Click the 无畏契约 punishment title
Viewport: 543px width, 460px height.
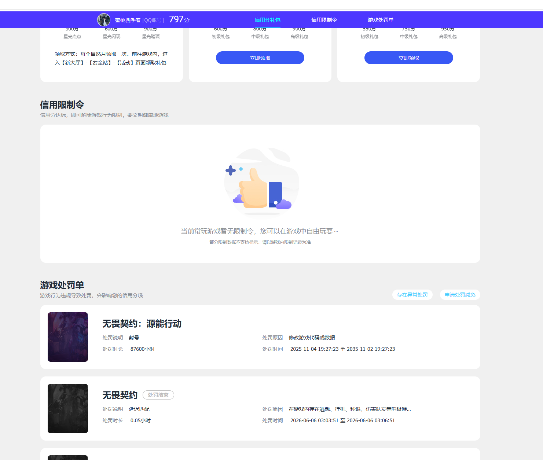point(120,395)
